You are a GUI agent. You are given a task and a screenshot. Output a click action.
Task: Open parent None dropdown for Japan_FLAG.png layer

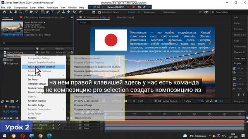(x=91, y=125)
